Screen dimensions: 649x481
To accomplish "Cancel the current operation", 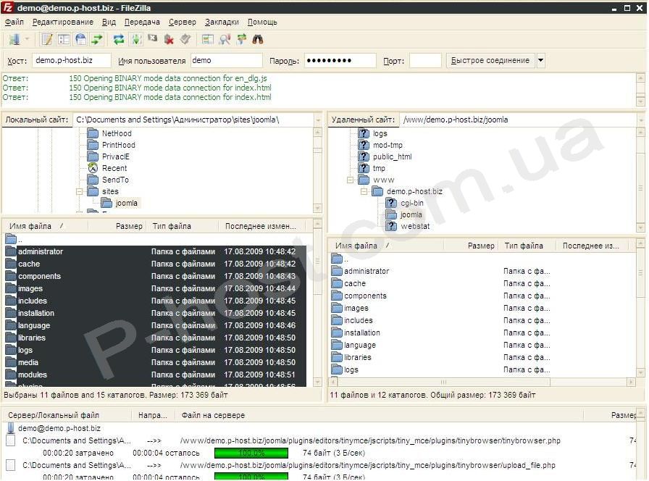I will pos(152,39).
